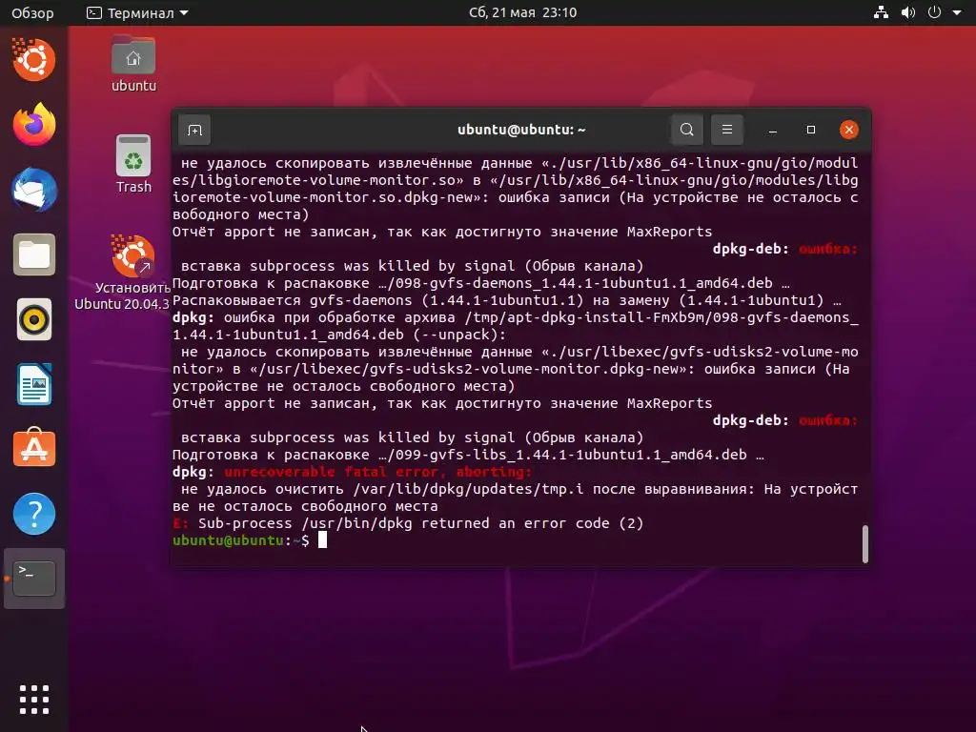The height and width of the screenshot is (732, 976).
Task: Select the Terminal icon in the dock
Action: click(x=34, y=579)
